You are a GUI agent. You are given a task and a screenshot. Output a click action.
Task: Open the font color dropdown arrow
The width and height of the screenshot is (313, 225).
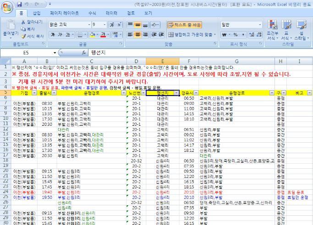click(x=108, y=35)
